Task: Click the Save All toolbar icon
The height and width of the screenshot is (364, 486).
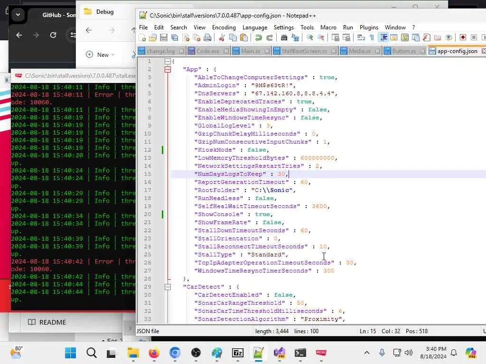Action: click(175, 38)
